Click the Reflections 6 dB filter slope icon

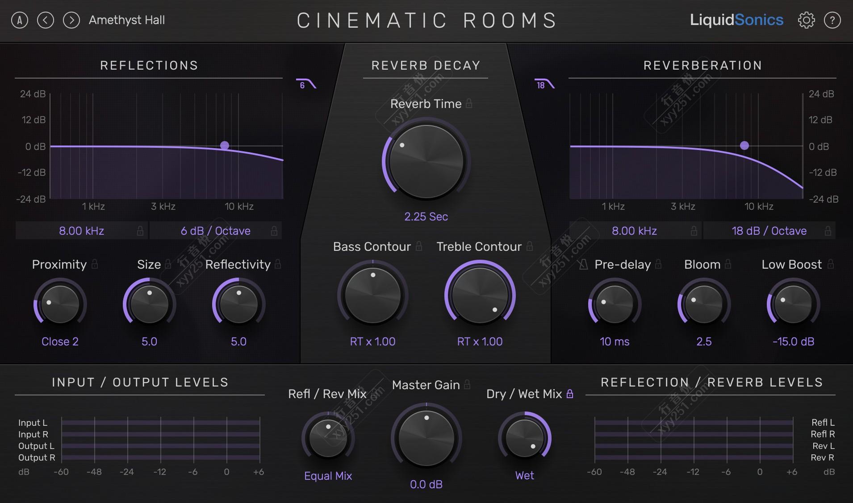[x=306, y=84]
